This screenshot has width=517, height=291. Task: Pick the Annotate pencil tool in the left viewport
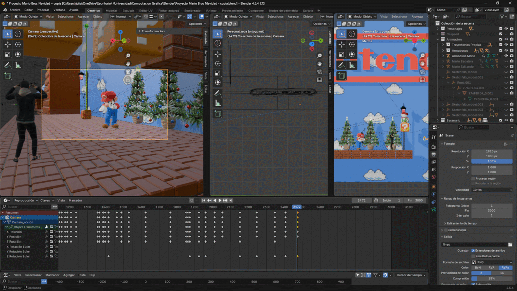(x=8, y=65)
